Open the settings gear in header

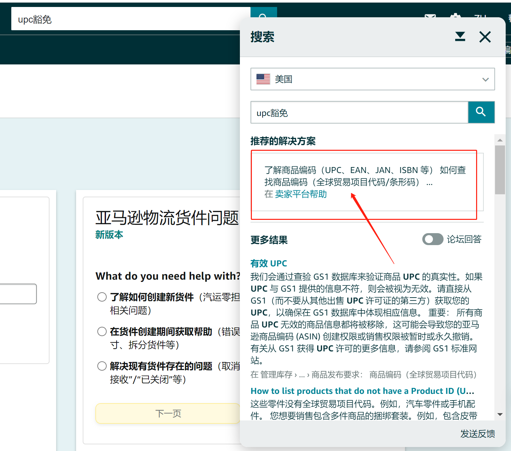[455, 16]
